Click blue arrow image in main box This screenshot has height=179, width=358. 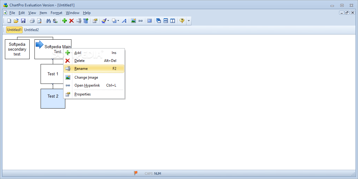point(39,45)
